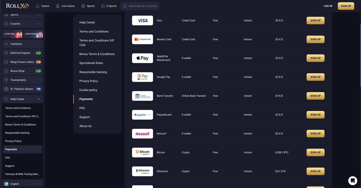Open Terms and Conditions VIP Club page
Viewport: 361px width, 188px height.
coord(97,43)
